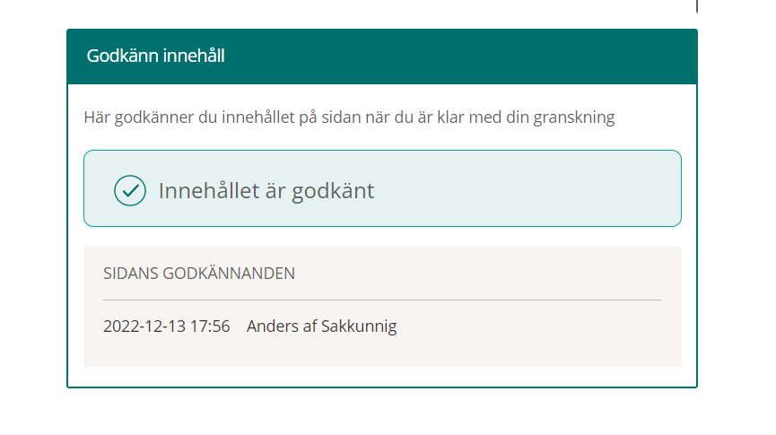Select the "Godkänn innehåll" panel header title
776x435 pixels.
click(155, 57)
